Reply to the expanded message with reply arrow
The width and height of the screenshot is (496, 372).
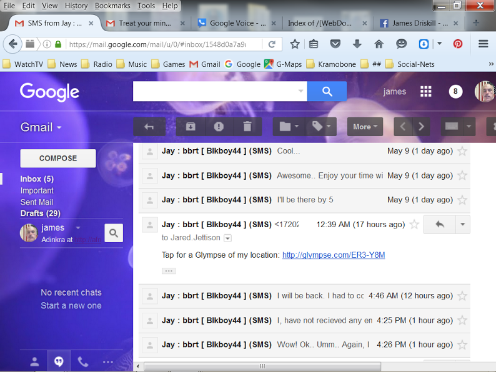coord(440,225)
